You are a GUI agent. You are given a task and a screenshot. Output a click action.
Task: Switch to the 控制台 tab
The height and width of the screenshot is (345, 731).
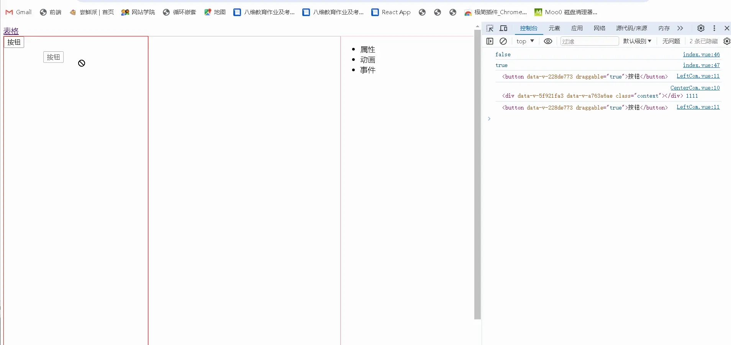(529, 28)
